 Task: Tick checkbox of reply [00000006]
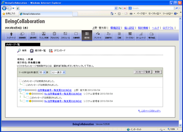24,101
